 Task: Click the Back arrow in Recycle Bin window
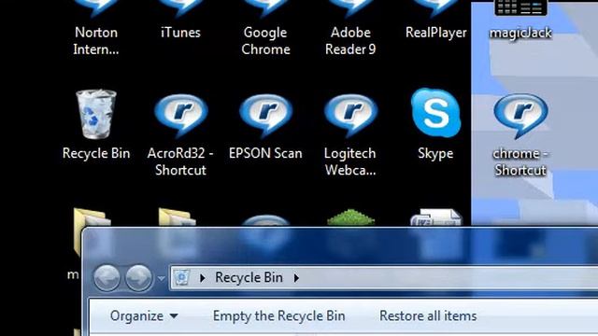[107, 278]
